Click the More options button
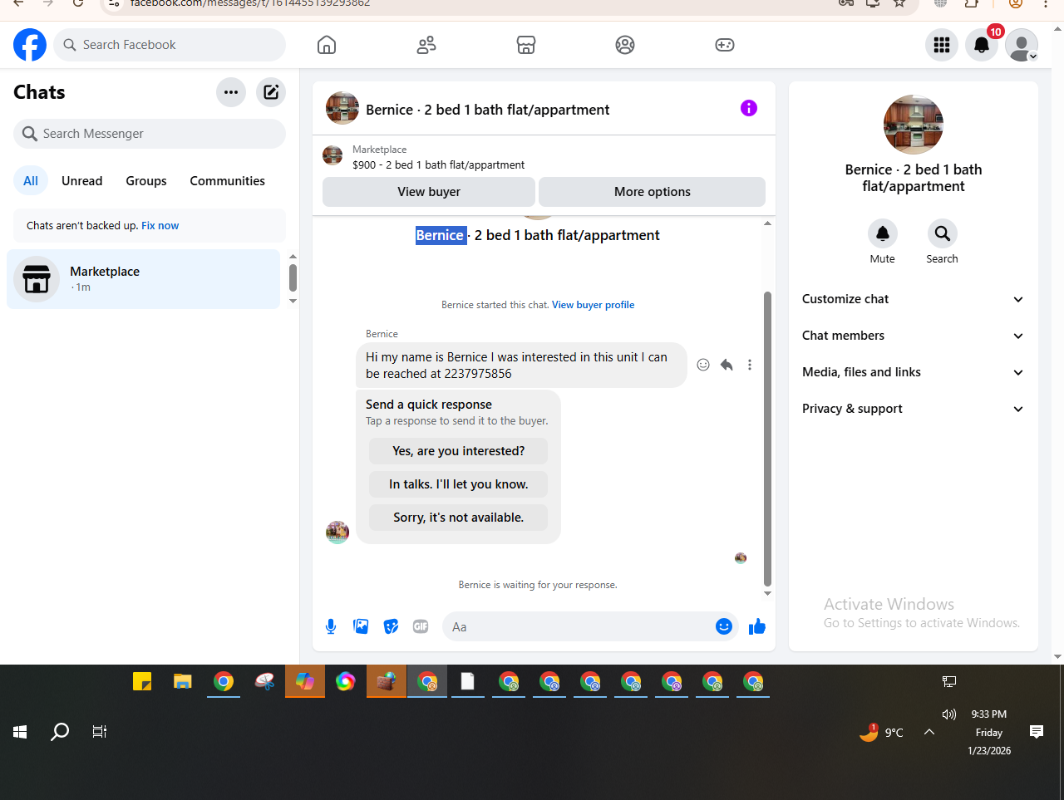This screenshot has height=800, width=1064. (x=653, y=192)
